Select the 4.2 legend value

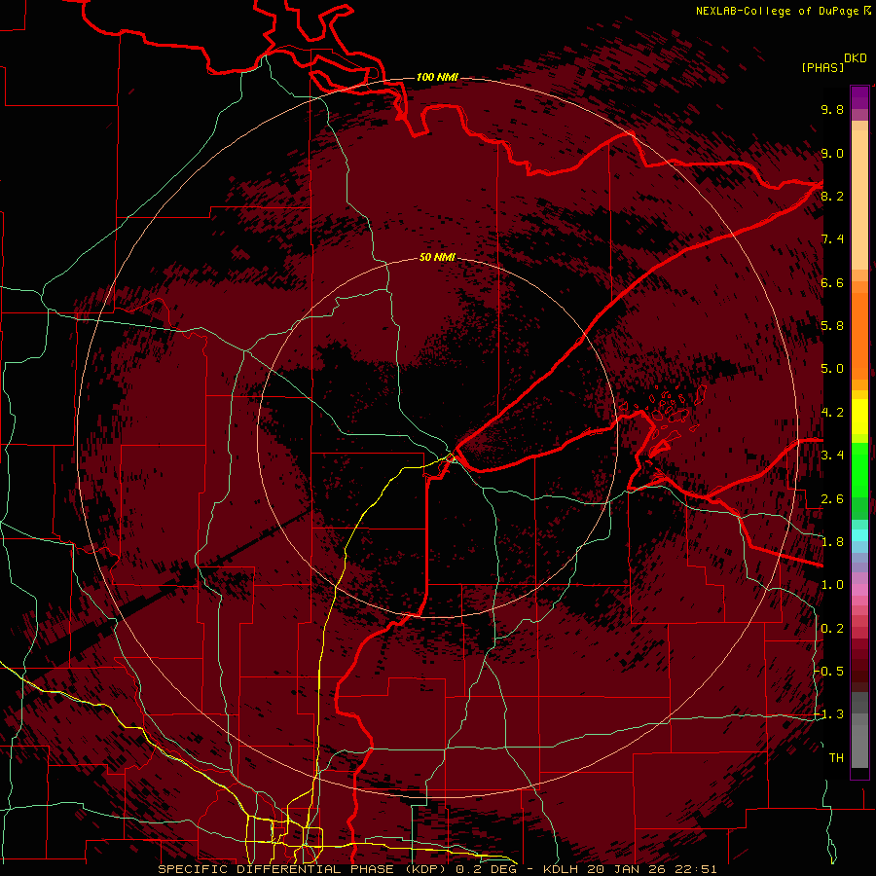click(x=832, y=413)
